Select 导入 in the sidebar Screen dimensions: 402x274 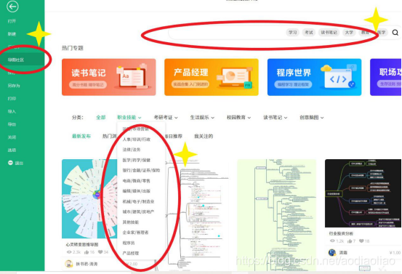pyautogui.click(x=12, y=111)
